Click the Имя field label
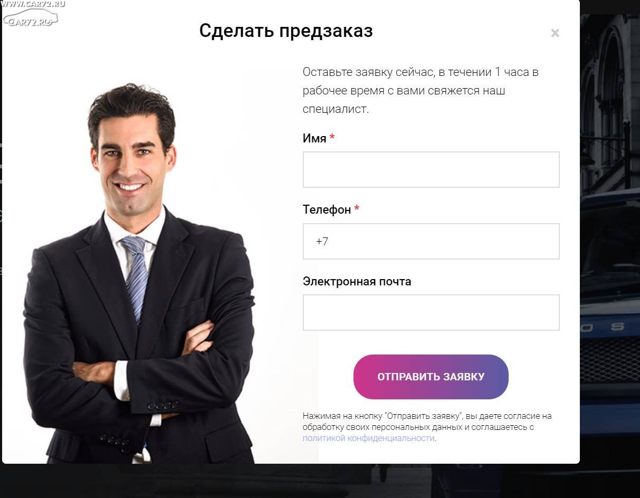 314,138
